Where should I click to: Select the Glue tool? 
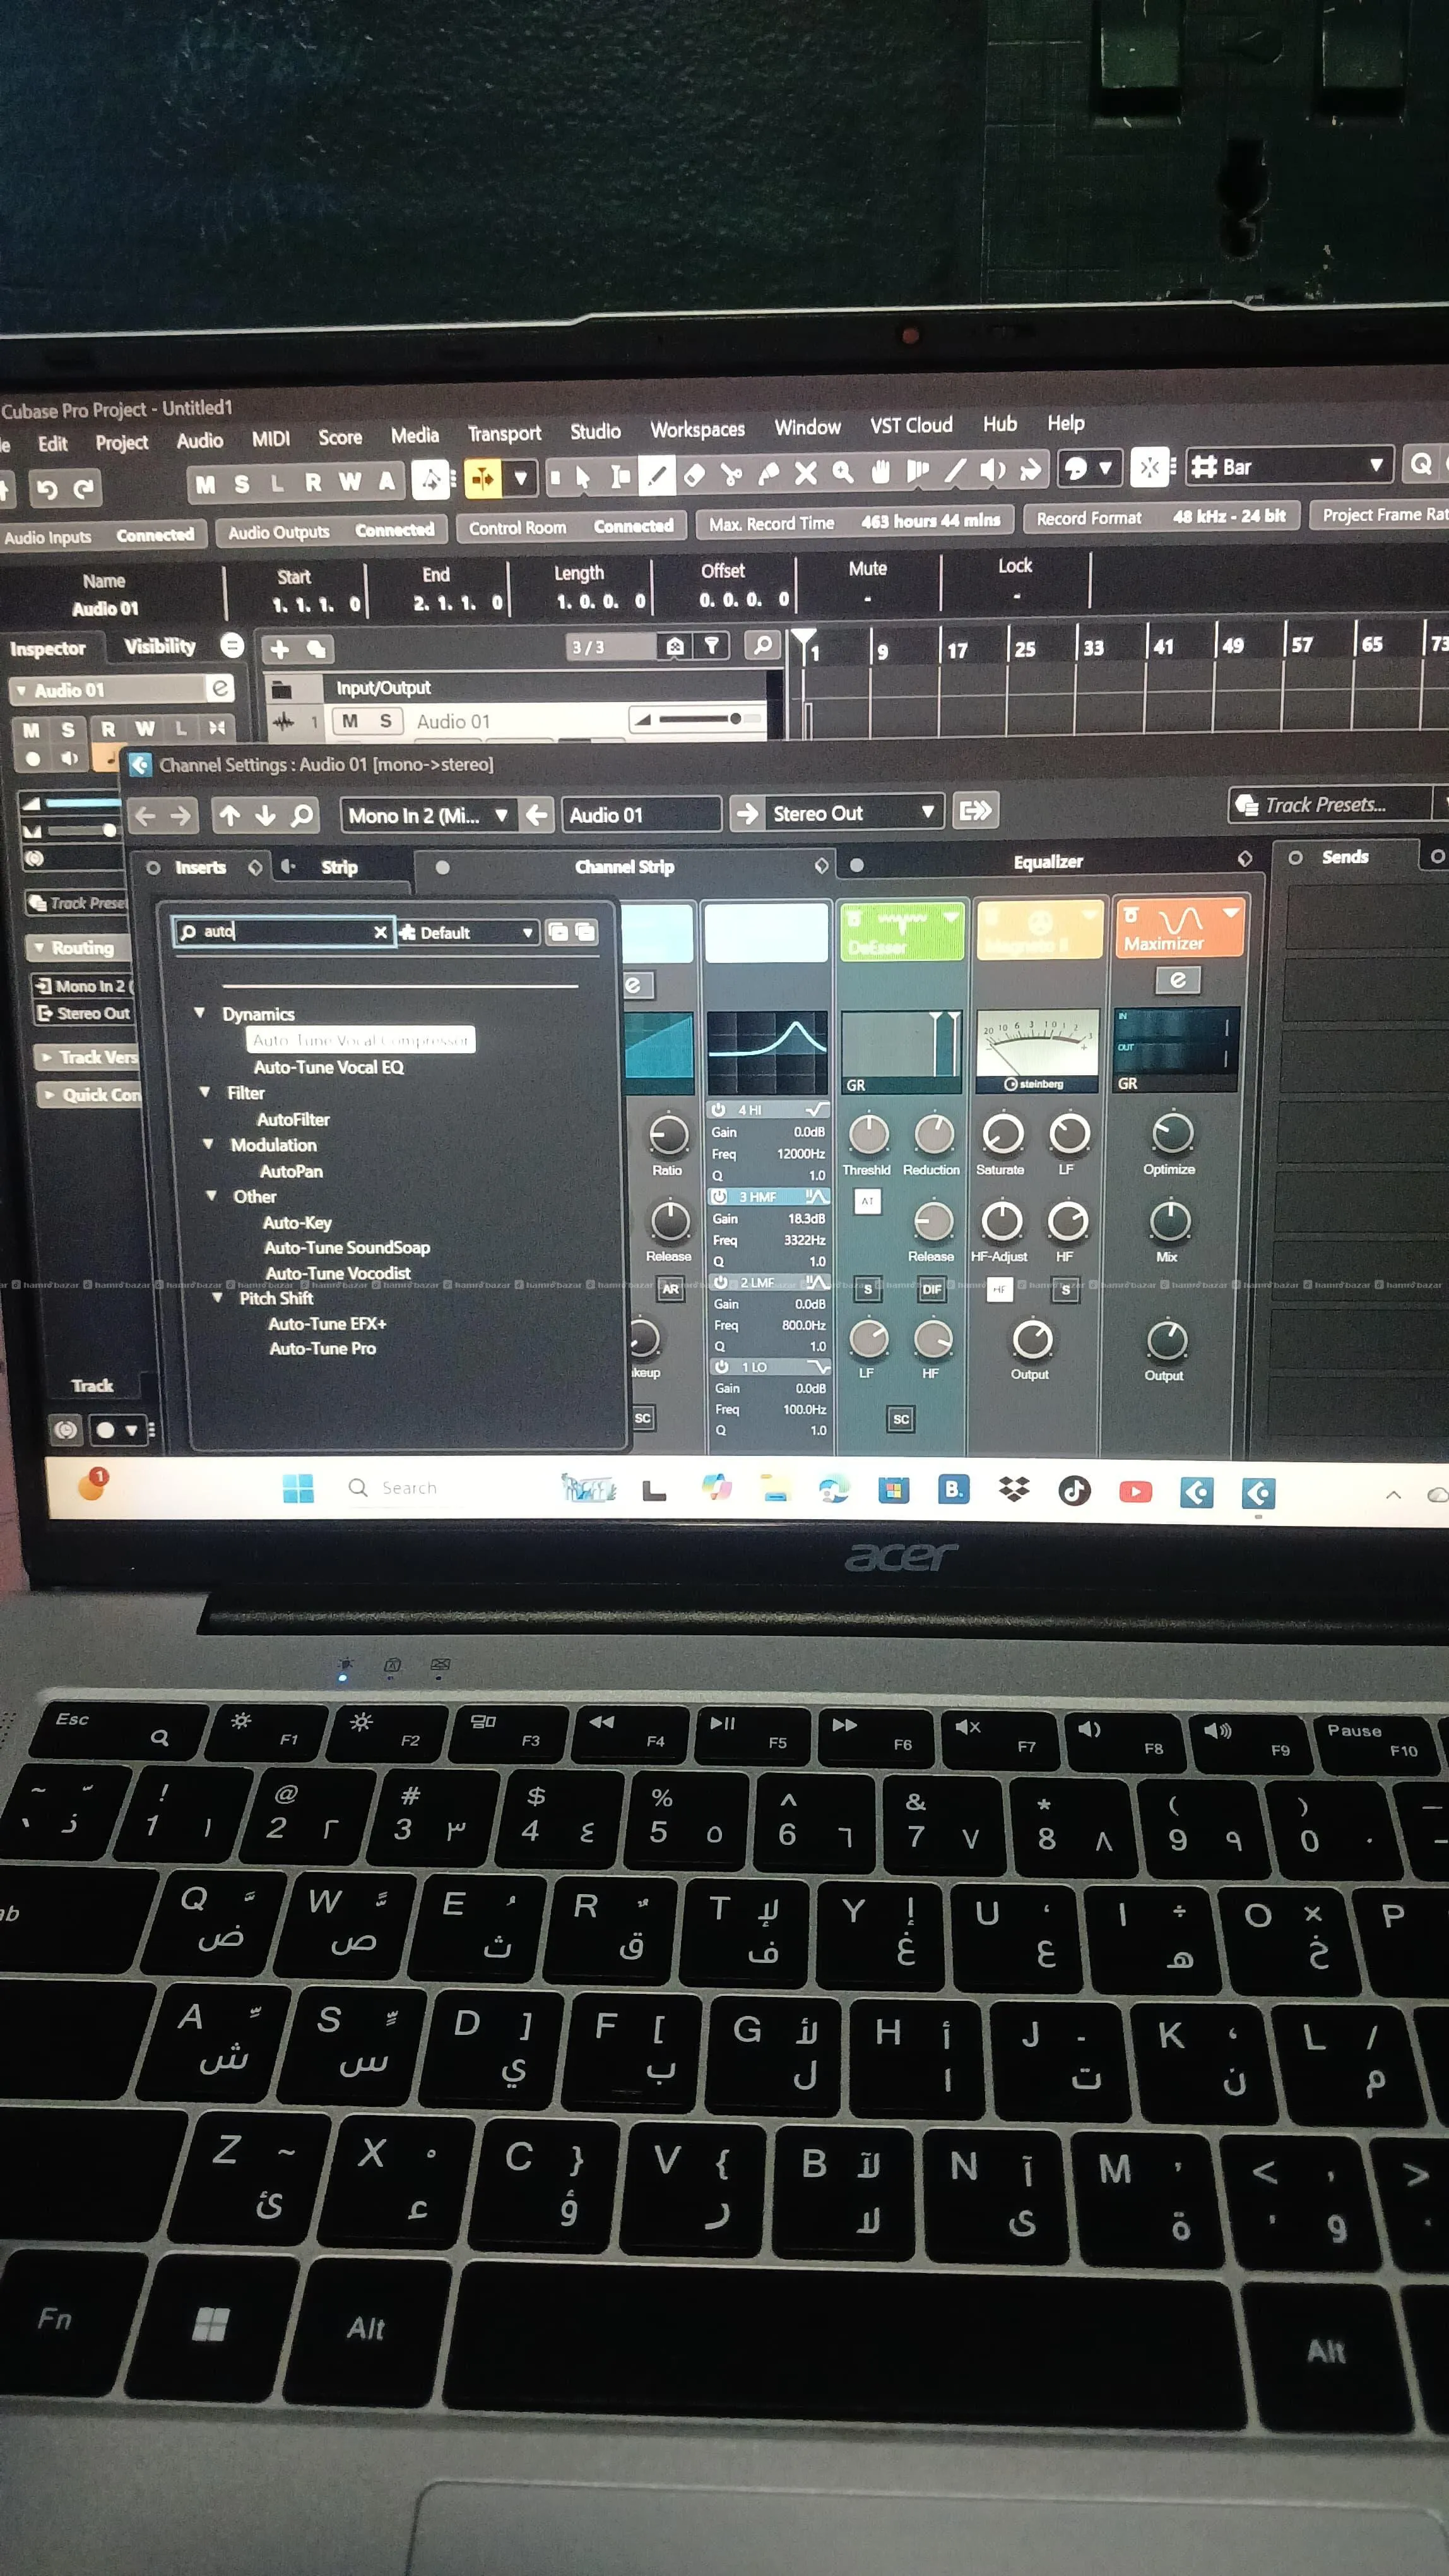point(769,473)
